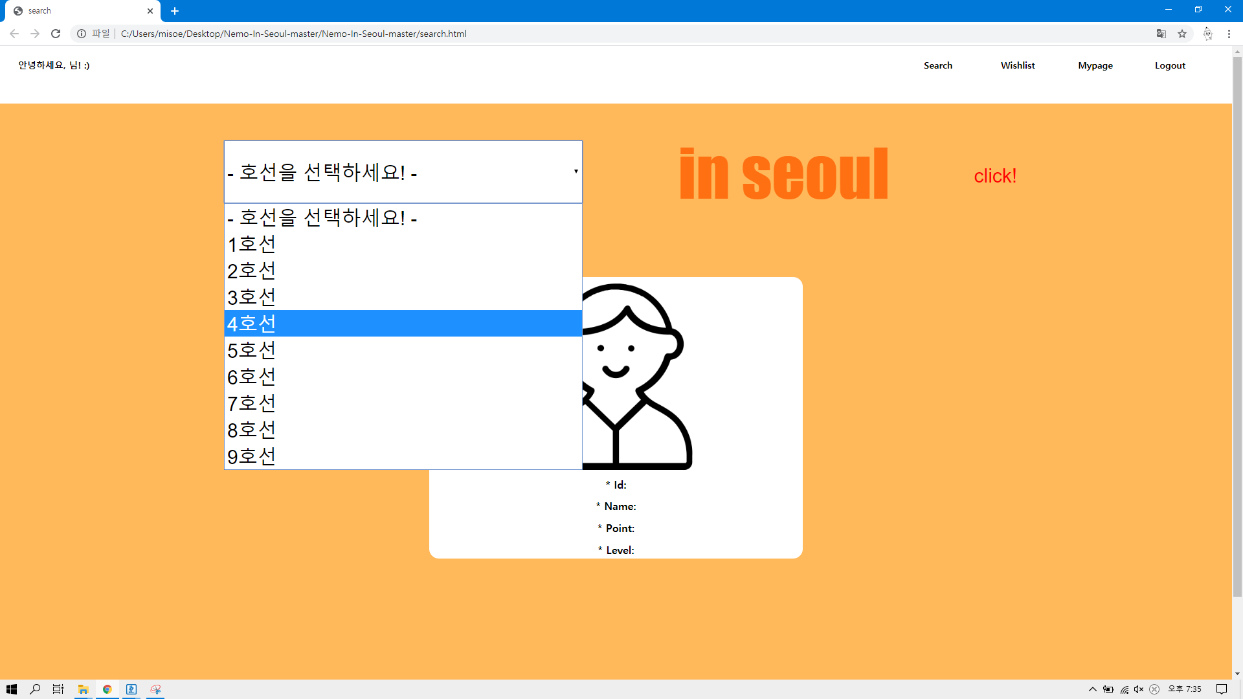Bookmark this page with the star icon
The height and width of the screenshot is (699, 1243).
[x=1182, y=34]
